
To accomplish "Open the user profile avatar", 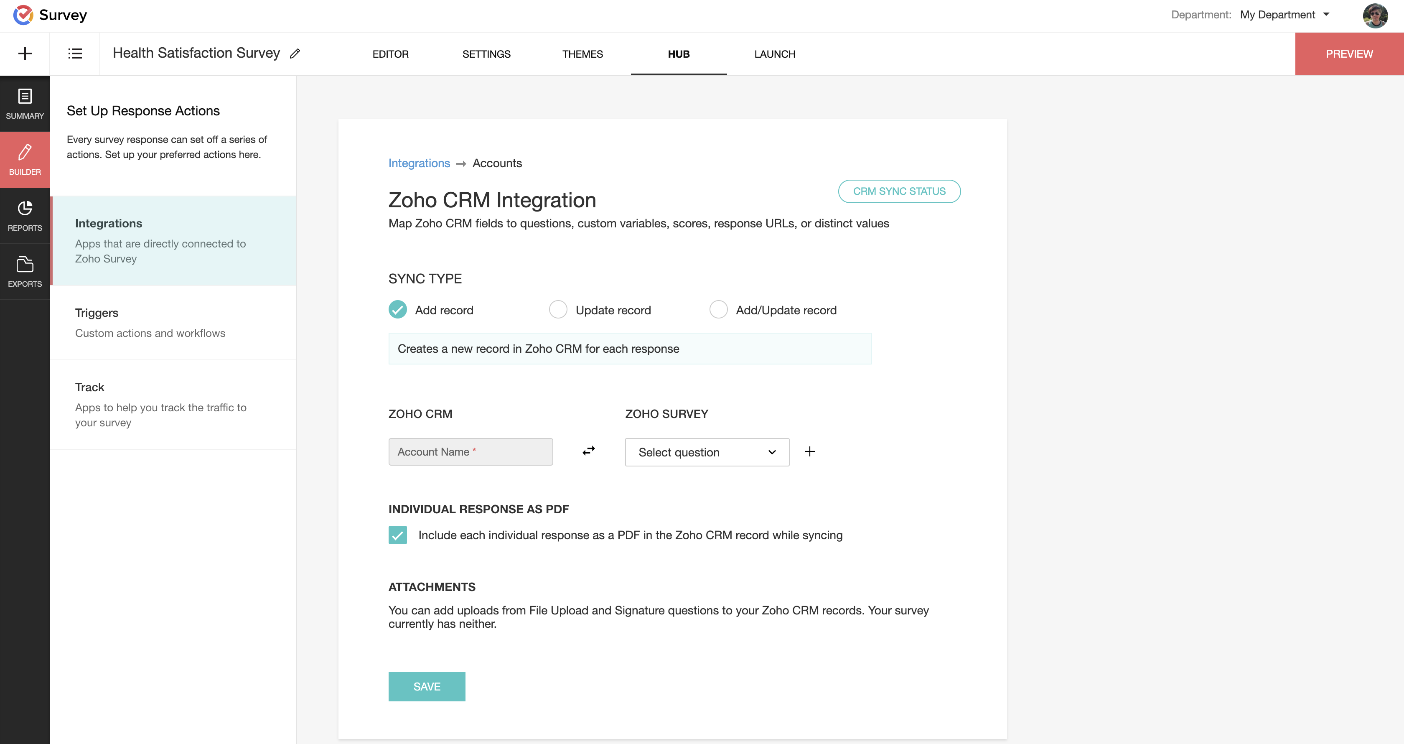I will coord(1375,15).
